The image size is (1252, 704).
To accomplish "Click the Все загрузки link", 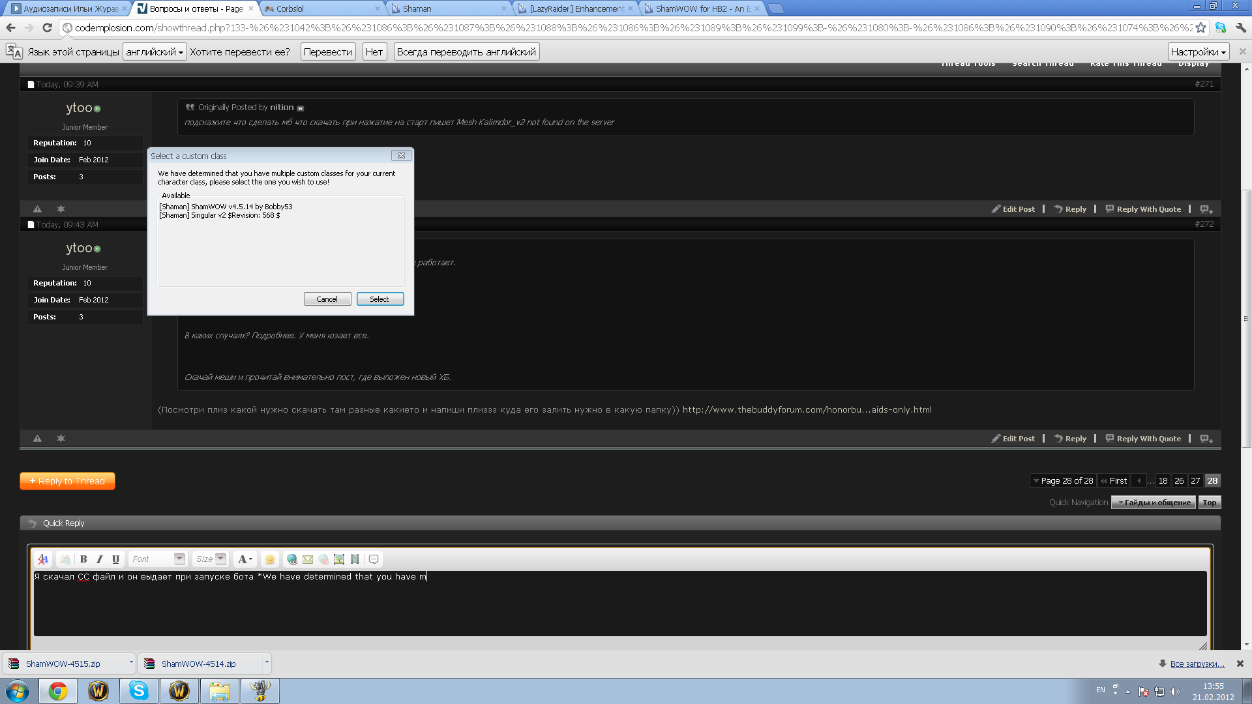I will pyautogui.click(x=1197, y=664).
